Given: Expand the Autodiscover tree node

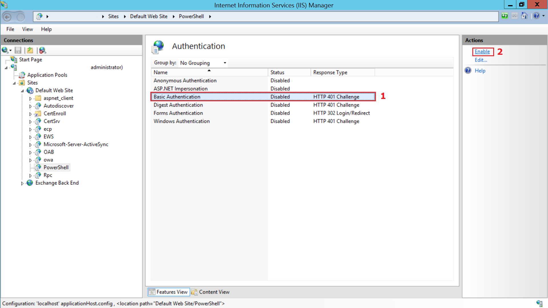Looking at the screenshot, I should [30, 106].
